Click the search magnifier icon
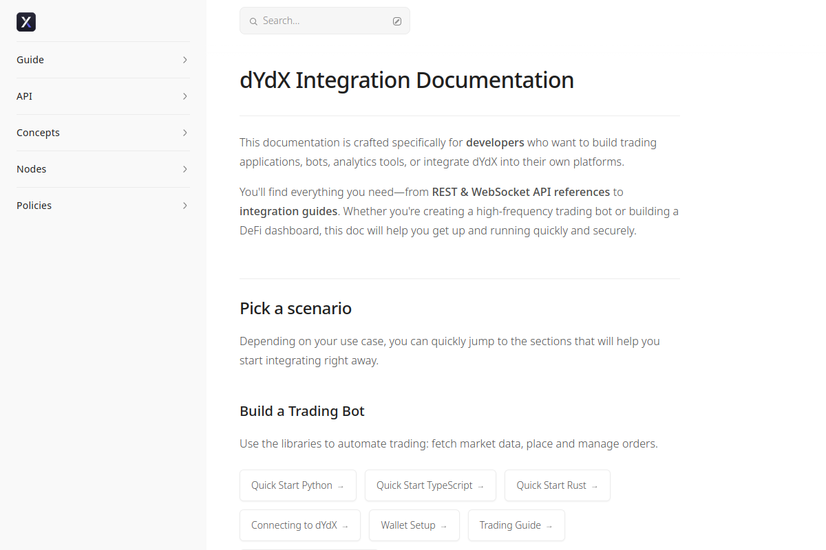 point(253,21)
